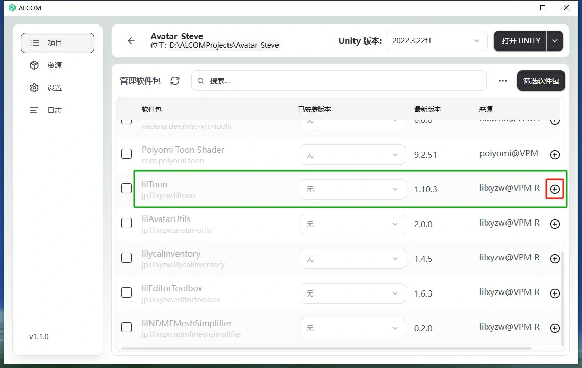Expand arrow next to 打开 UNITY button

(555, 41)
